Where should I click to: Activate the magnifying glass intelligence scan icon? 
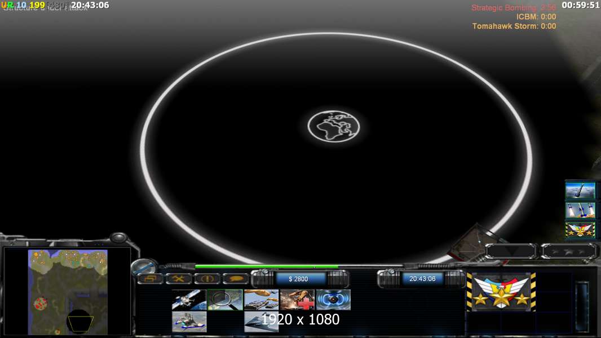(225, 300)
